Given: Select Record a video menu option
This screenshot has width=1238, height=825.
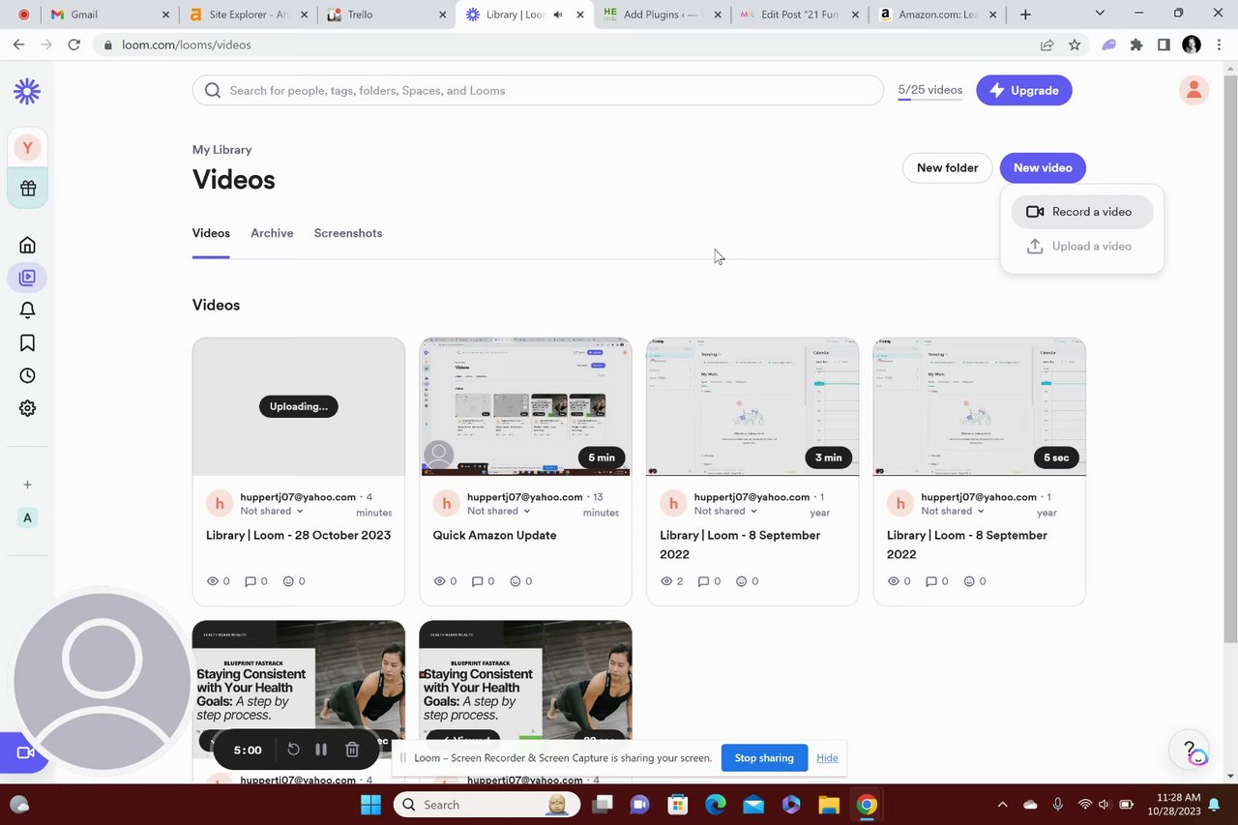Looking at the screenshot, I should (x=1082, y=212).
